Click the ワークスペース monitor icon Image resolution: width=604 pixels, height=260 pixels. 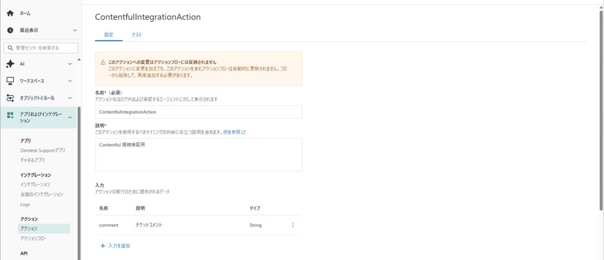11,81
